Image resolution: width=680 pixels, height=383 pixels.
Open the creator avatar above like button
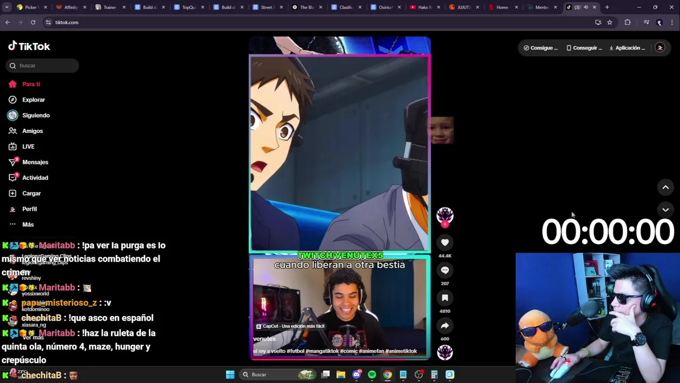coord(445,215)
